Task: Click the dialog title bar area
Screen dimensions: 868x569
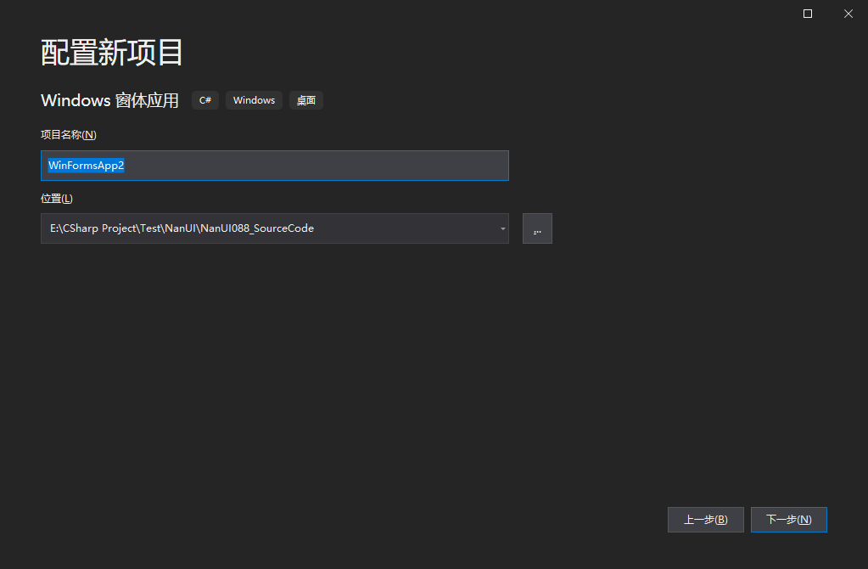Action: pyautogui.click(x=424, y=14)
